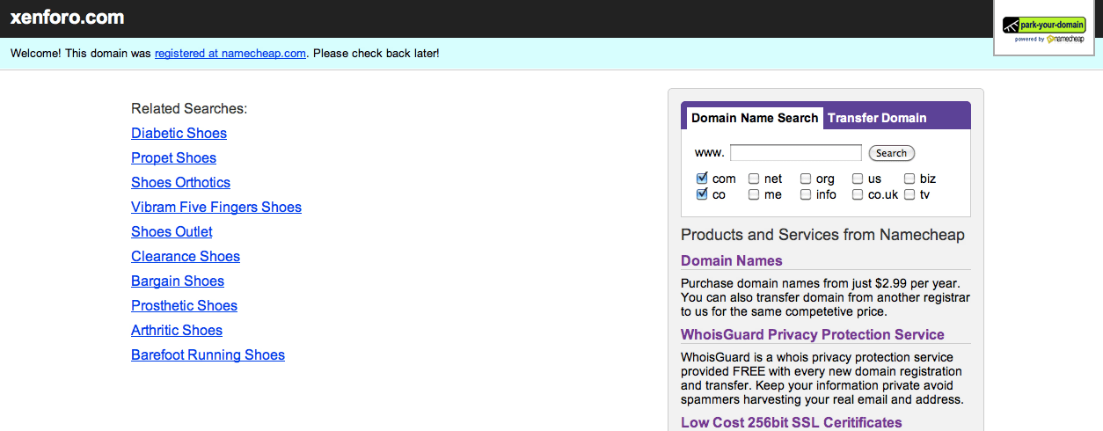Tick the org checkbox
This screenshot has height=431, width=1103.
tap(806, 179)
